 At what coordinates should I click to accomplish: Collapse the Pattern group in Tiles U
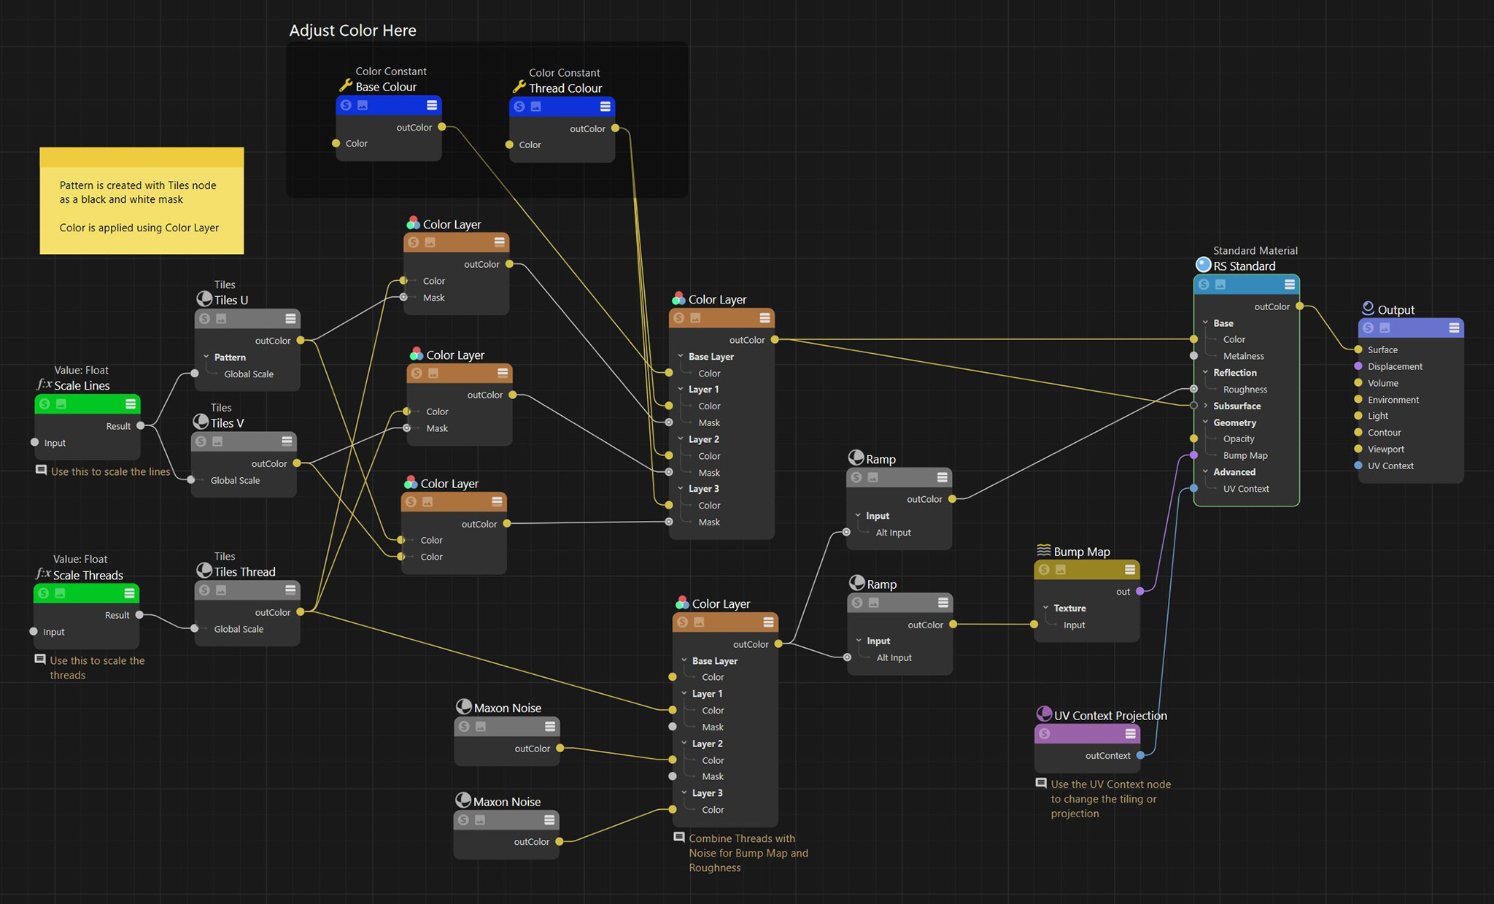206,358
